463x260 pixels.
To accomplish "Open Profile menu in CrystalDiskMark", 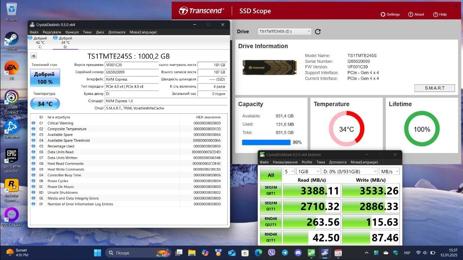I will coord(307,162).
